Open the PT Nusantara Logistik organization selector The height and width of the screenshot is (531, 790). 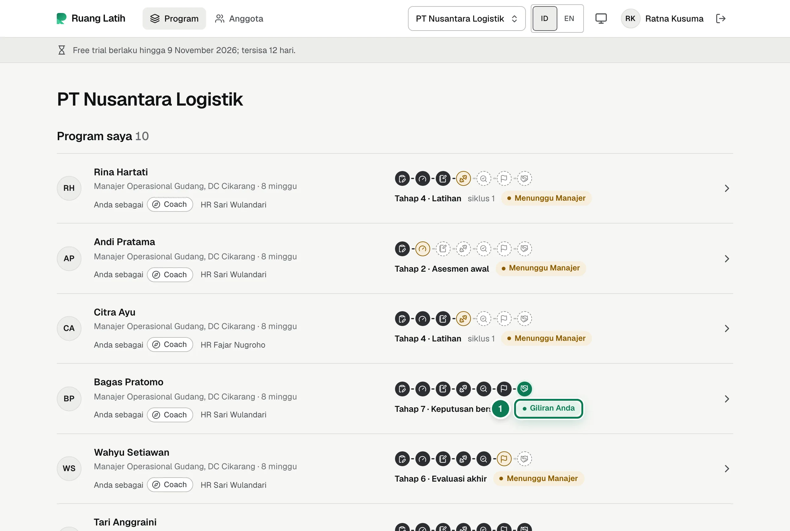point(466,19)
